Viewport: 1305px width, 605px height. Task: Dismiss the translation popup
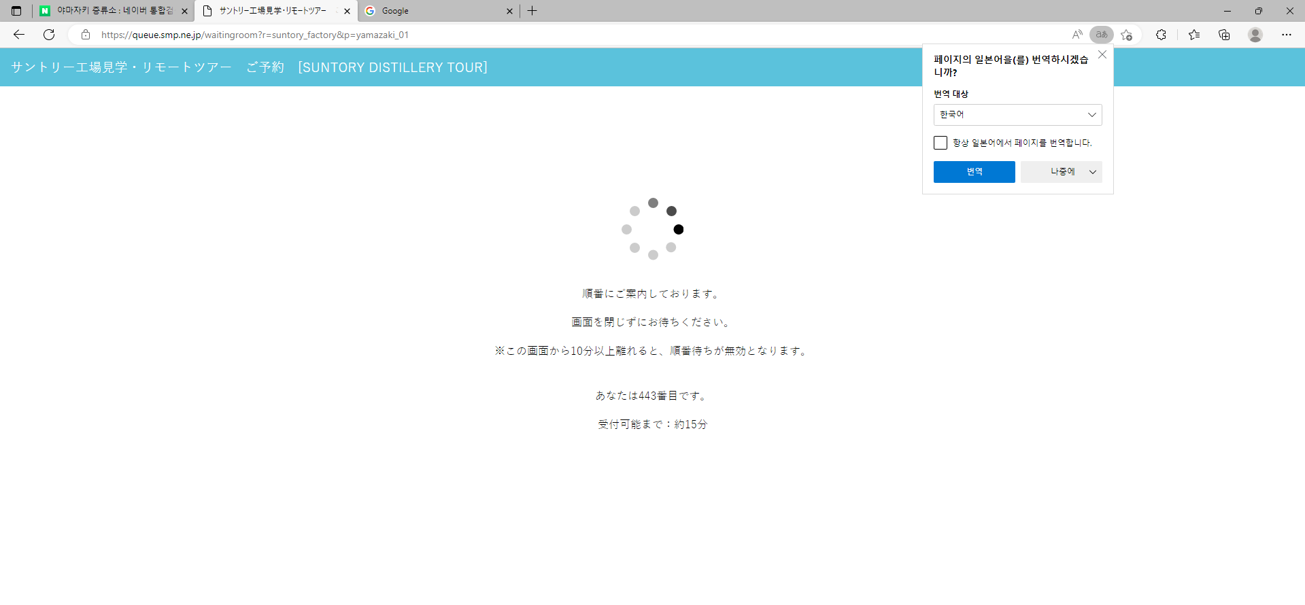coord(1102,55)
